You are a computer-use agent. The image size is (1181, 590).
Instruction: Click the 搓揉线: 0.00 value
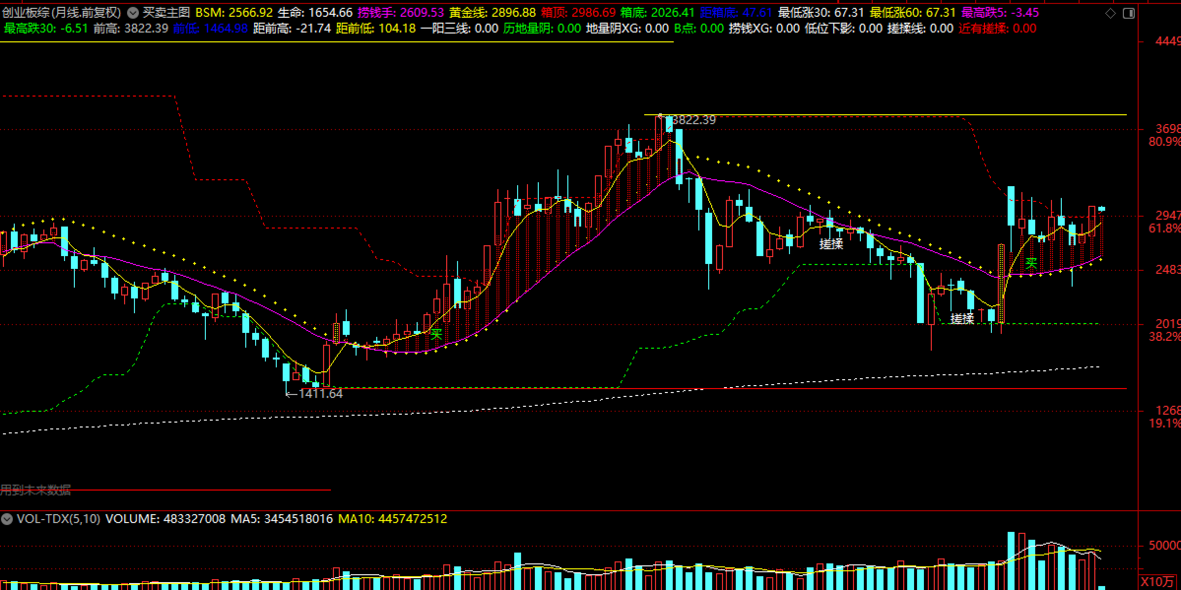(x=920, y=28)
